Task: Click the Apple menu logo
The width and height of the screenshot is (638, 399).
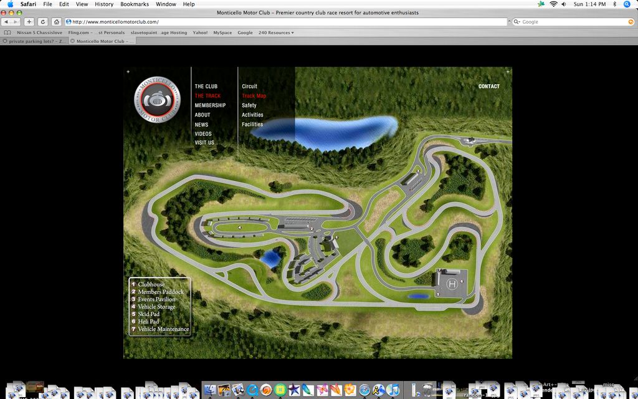Action: point(10,4)
